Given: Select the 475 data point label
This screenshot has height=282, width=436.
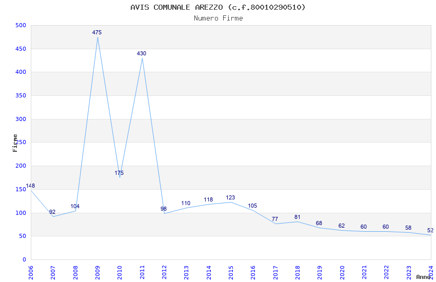Looking at the screenshot, I should 97,32.
